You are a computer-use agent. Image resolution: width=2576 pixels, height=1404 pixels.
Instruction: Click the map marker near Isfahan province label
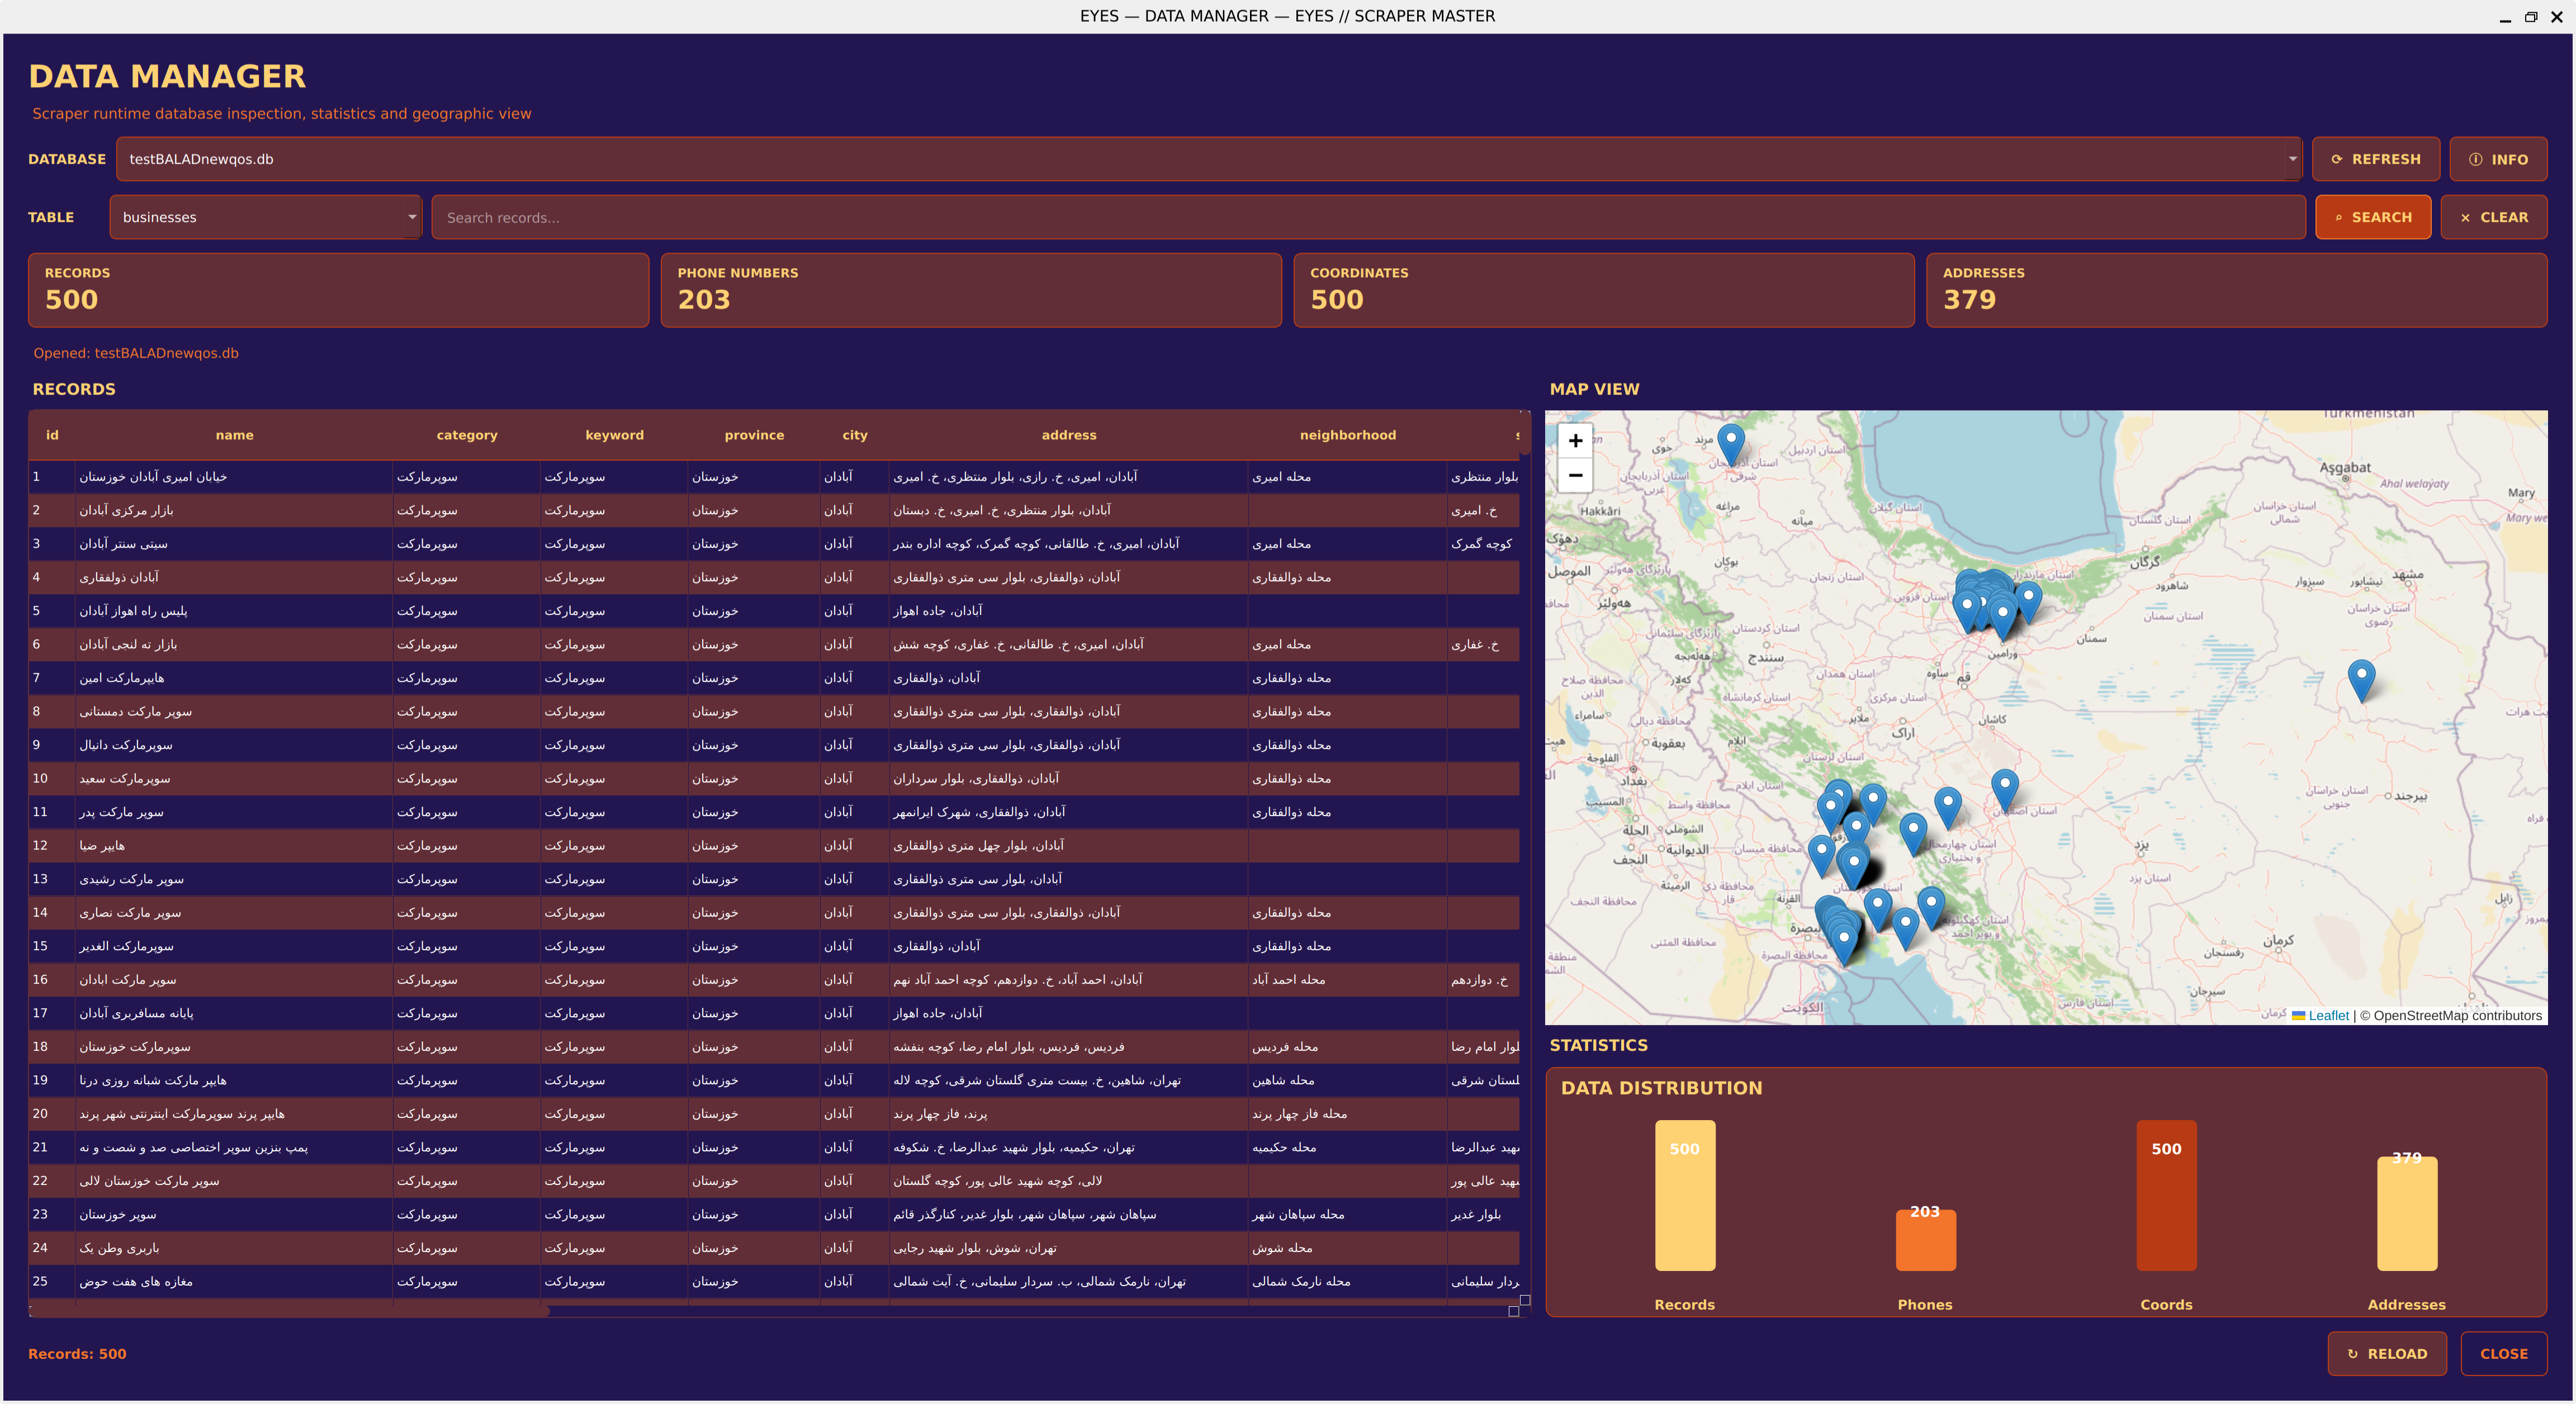pos(2004,790)
